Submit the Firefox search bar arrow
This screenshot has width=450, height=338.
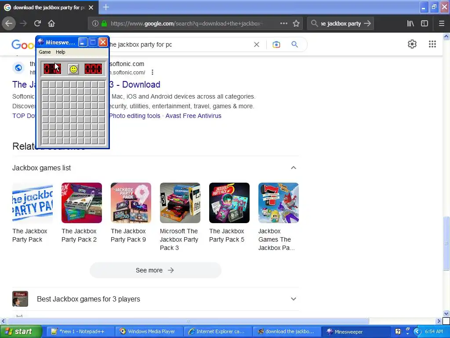pos(367,24)
